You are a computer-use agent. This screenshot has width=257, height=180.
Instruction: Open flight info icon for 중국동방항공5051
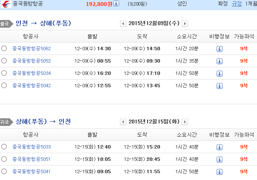[220, 159]
